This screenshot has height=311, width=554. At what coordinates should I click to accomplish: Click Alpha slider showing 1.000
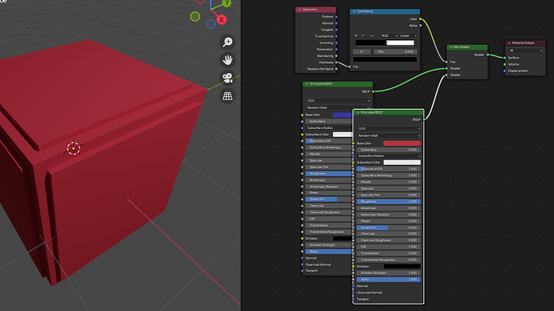point(389,280)
